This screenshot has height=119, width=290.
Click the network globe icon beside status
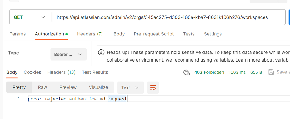click(x=186, y=72)
